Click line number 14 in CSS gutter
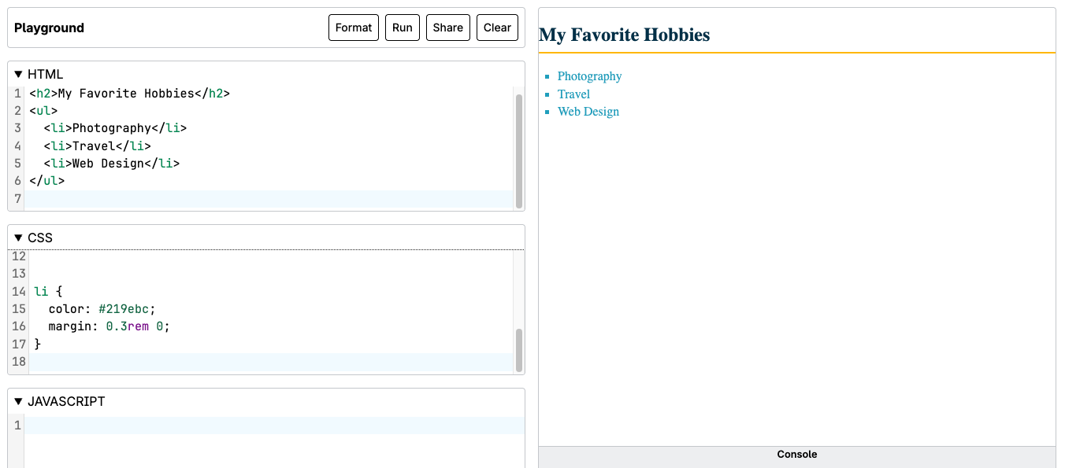Viewport: 1065px width, 468px height. 19,291
